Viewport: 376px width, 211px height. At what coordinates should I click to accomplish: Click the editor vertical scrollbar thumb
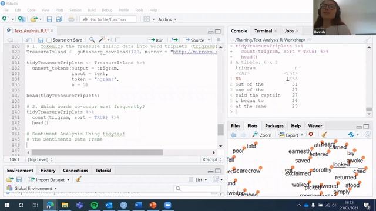click(x=220, y=130)
